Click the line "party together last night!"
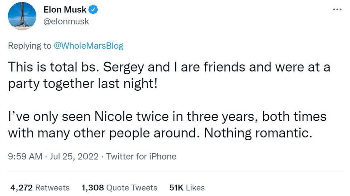Screen dimensions: 350x196 [x=83, y=85]
